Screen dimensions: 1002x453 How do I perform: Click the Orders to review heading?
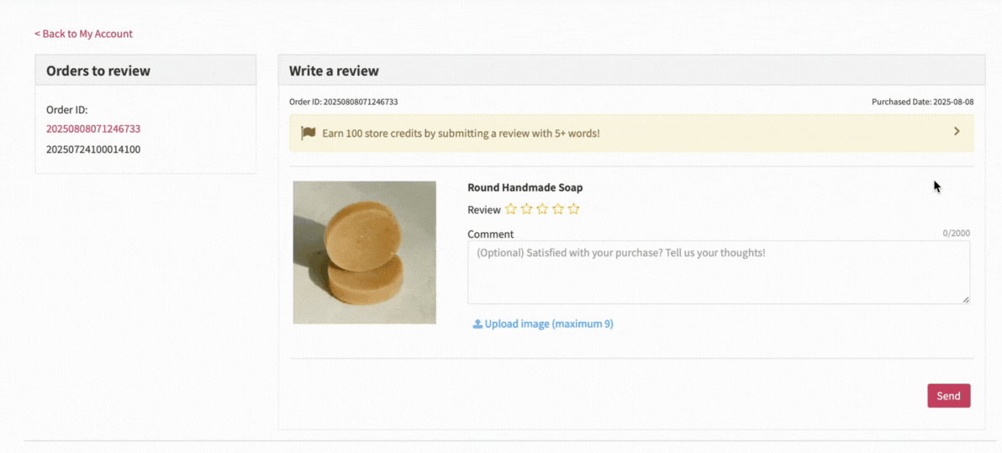point(98,71)
